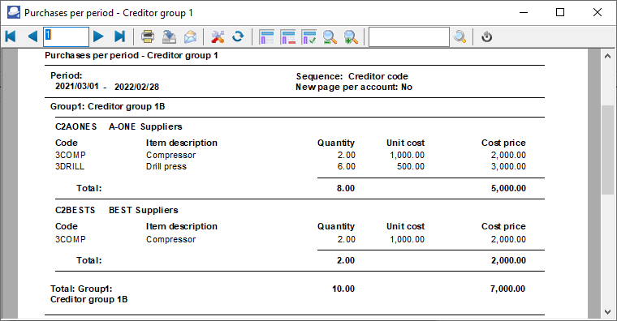This screenshot has height=321, width=617.
Task: Click the 7,000.00 group total
Action: pos(507,289)
